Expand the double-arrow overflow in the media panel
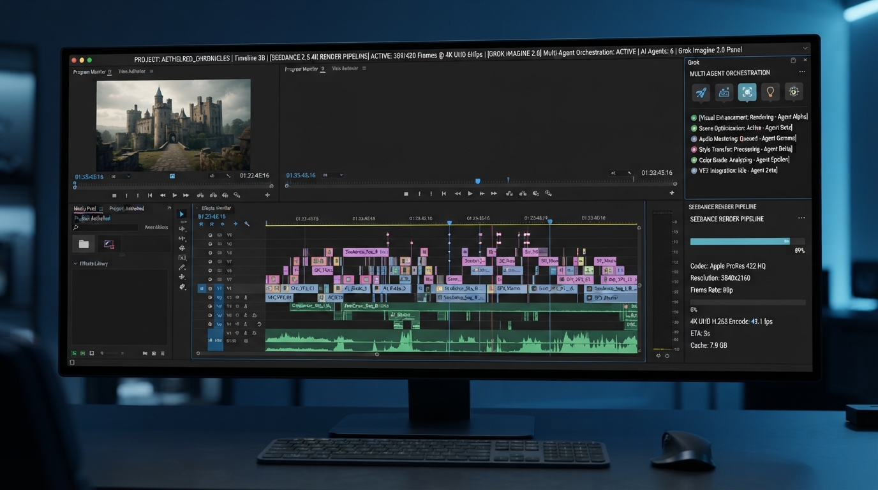Screen dimensions: 878x490 click(169, 209)
